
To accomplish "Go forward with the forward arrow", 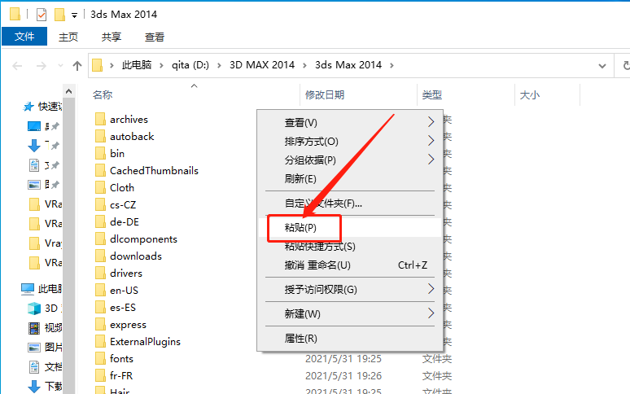I will pyautogui.click(x=41, y=65).
